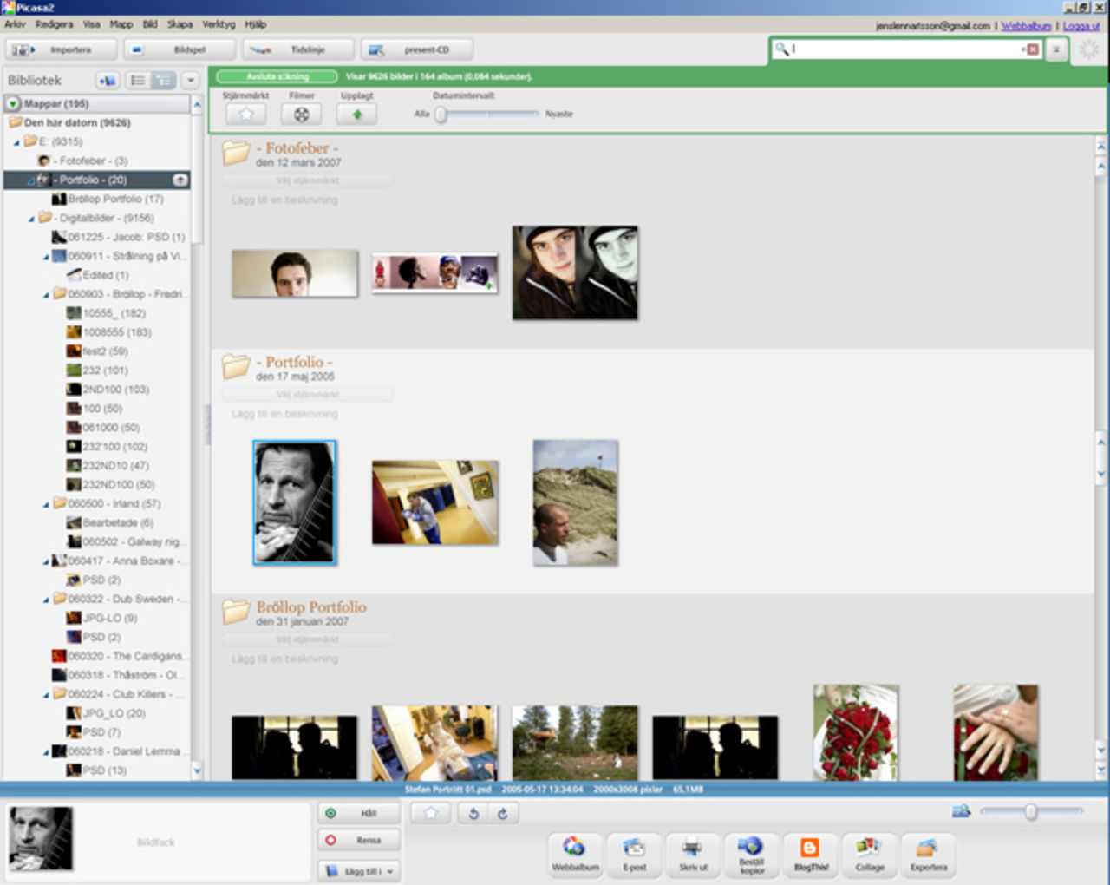Viewport: 1110px width, 885px height.
Task: Click the rotate left icon below the library
Action: (473, 813)
